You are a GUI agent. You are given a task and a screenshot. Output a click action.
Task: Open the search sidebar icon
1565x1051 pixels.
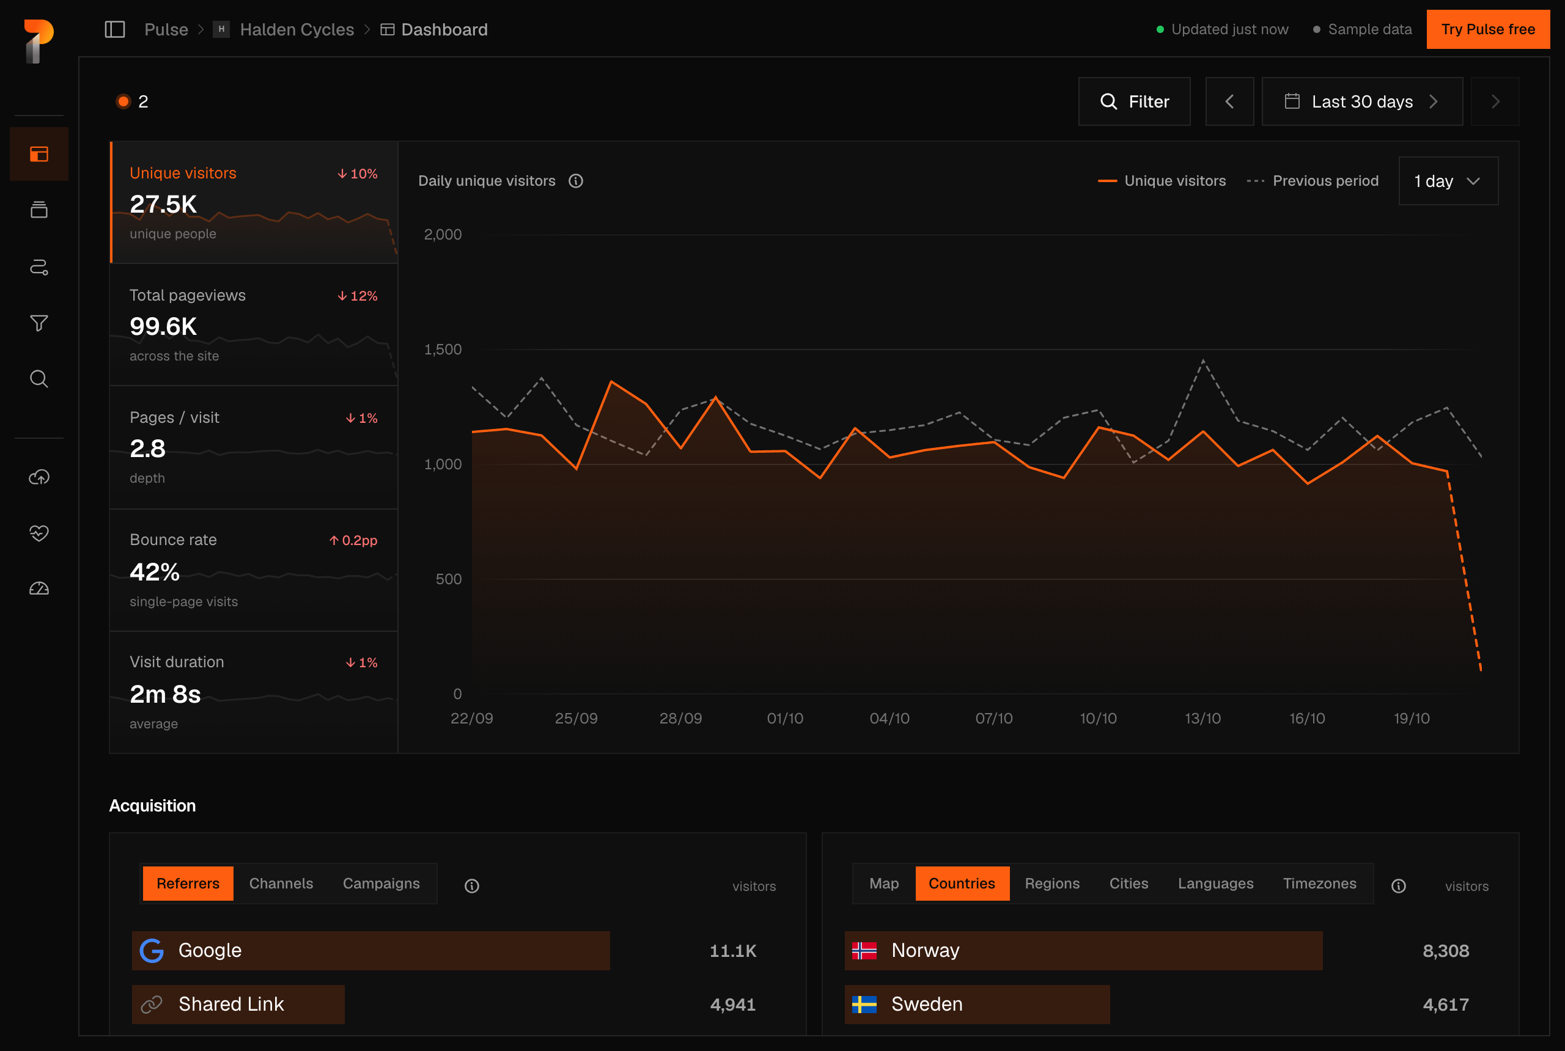pos(39,379)
